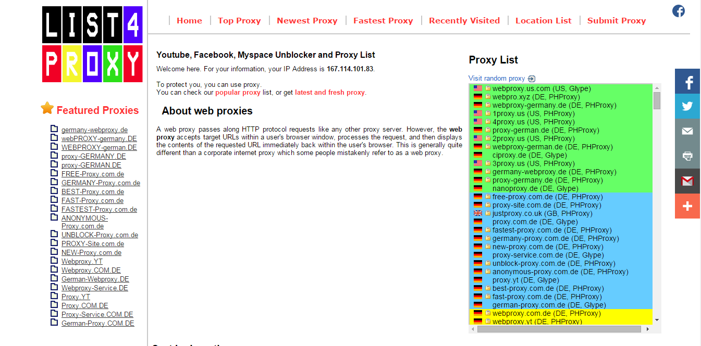
Task: Click the printer icon in share sidebar
Action: pos(687,156)
